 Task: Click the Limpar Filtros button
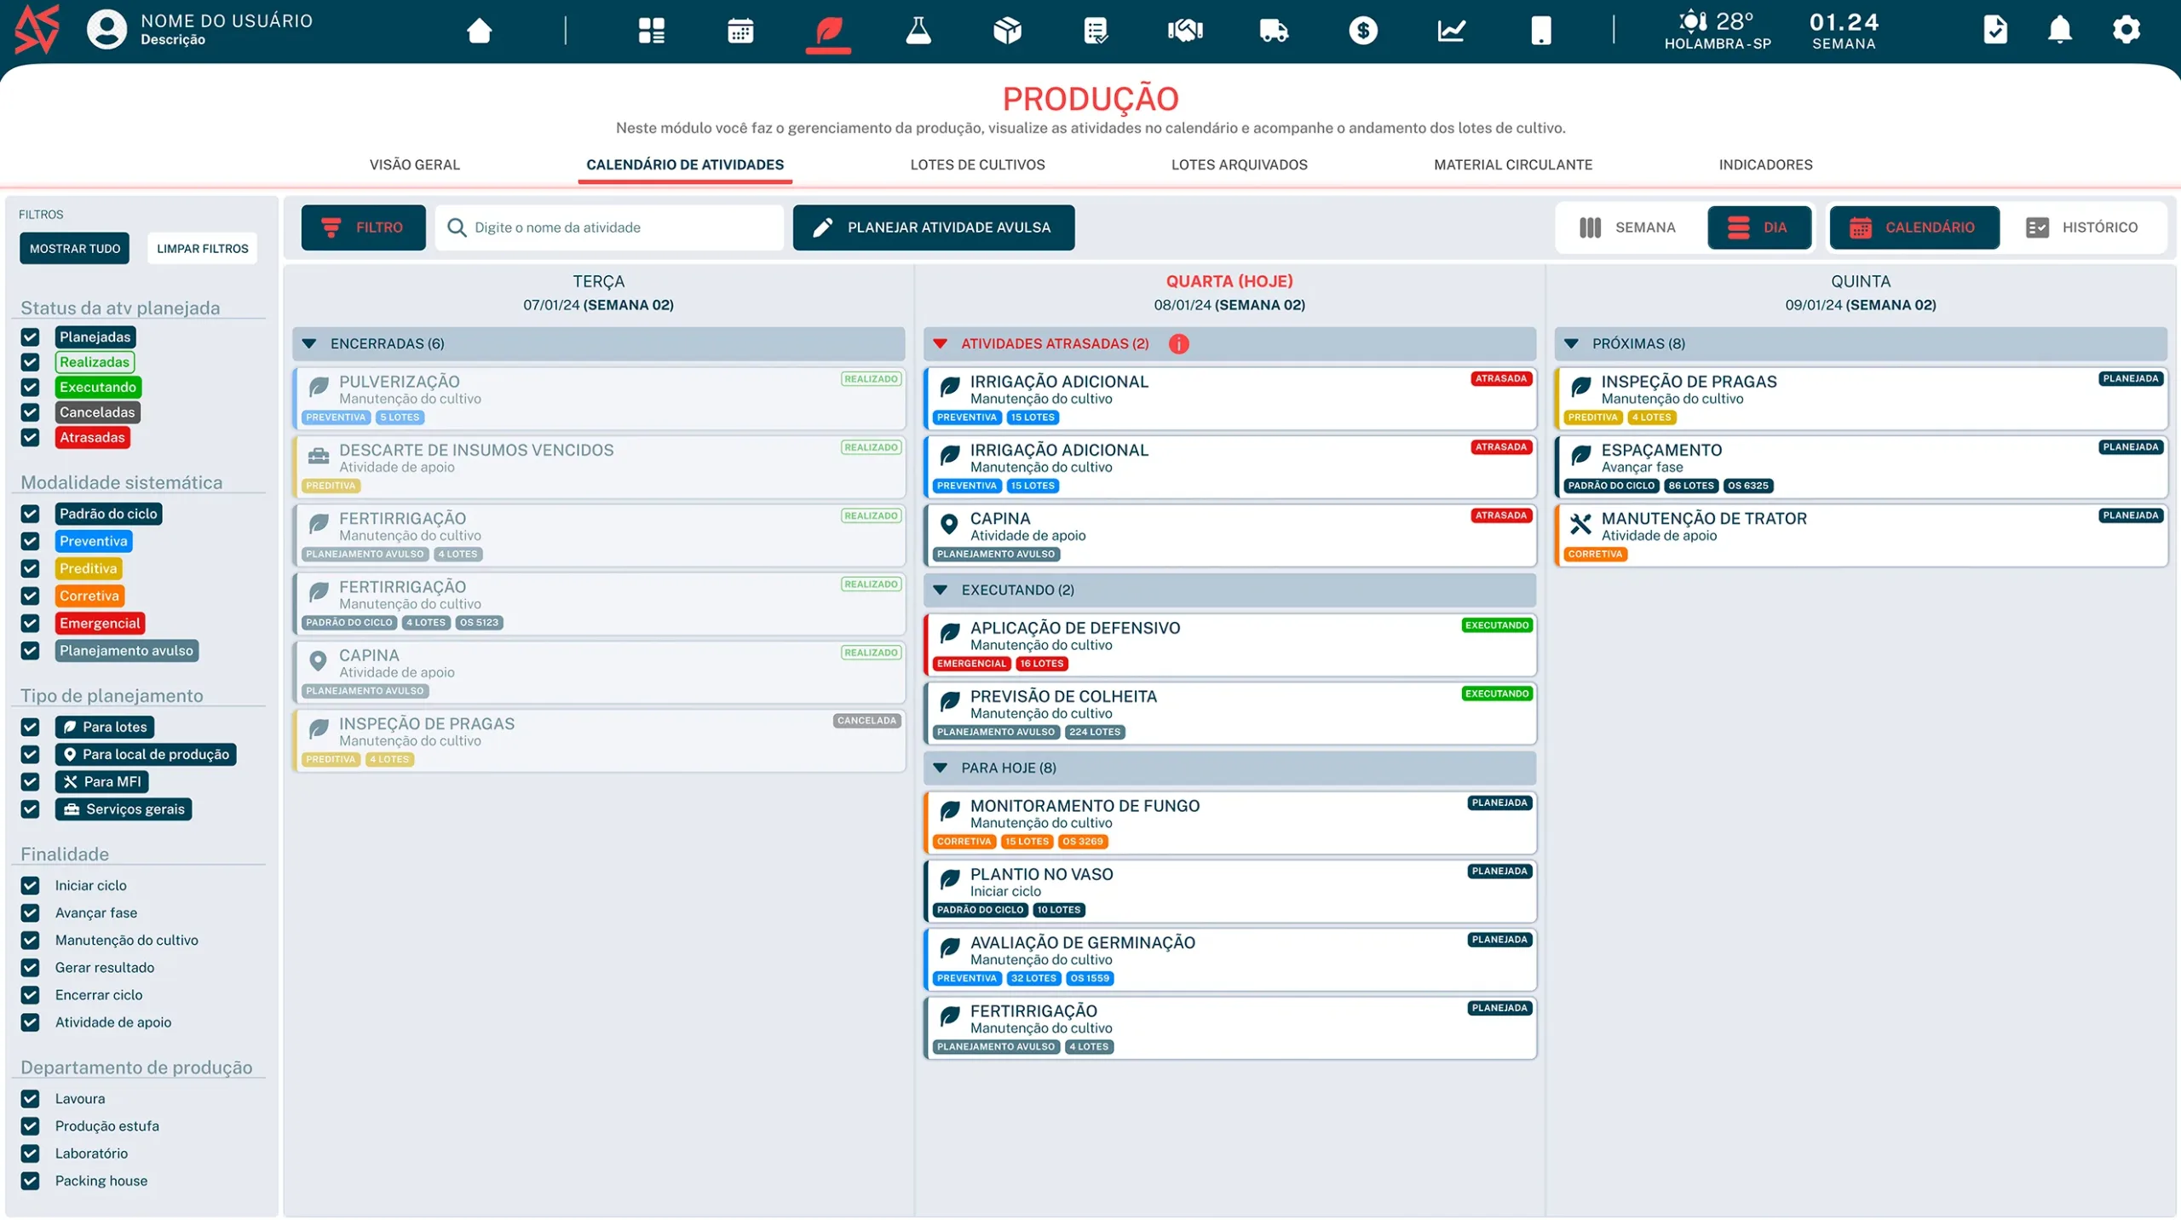coord(202,249)
